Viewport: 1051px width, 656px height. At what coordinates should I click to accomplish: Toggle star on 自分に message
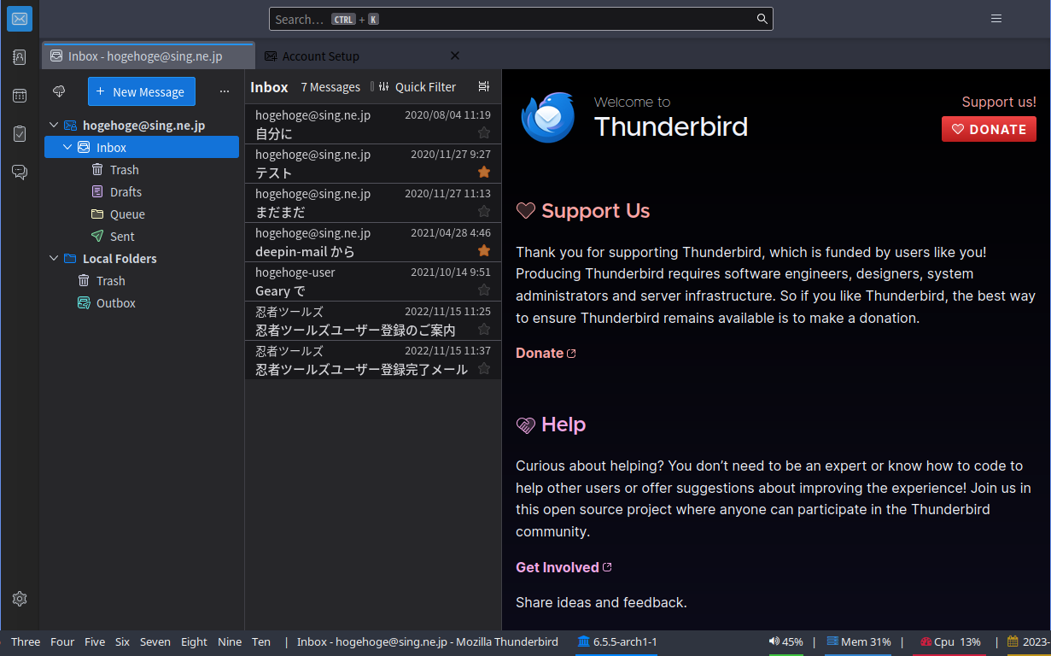tap(484, 132)
